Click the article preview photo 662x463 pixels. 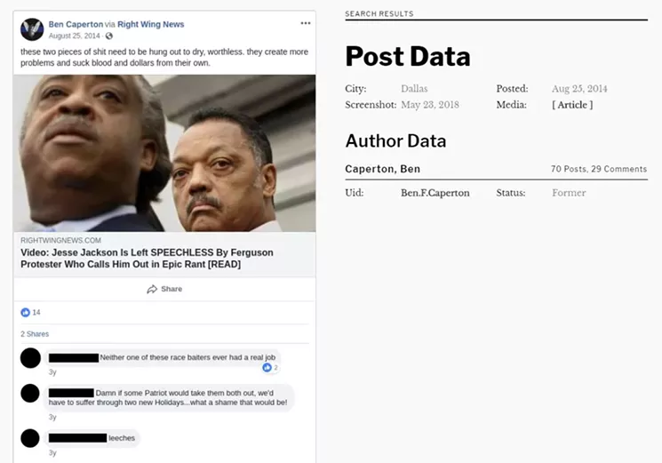[x=164, y=153]
